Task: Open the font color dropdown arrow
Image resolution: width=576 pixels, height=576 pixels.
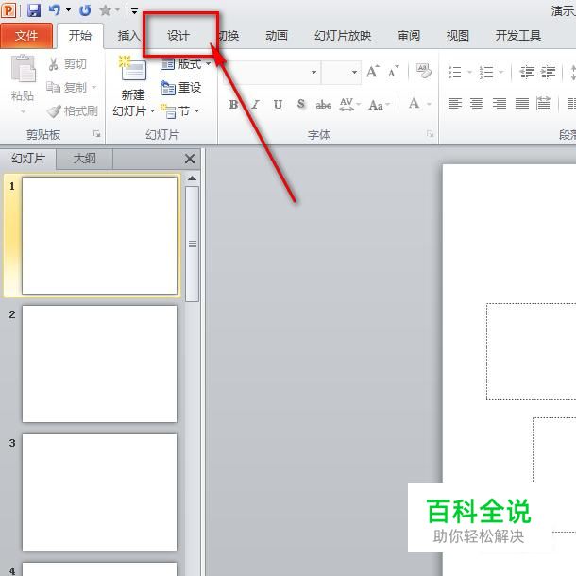Action: pyautogui.click(x=429, y=104)
